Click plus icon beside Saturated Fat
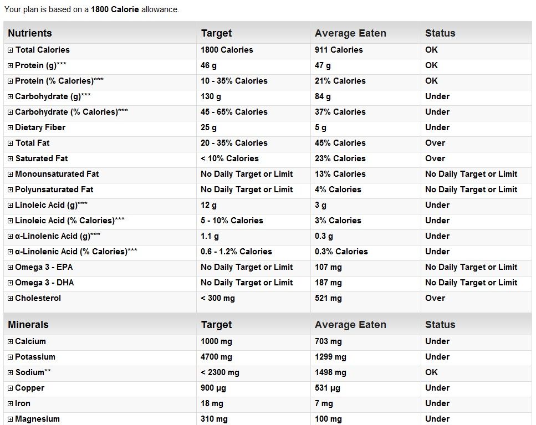The height and width of the screenshot is (425, 536). tap(11, 159)
